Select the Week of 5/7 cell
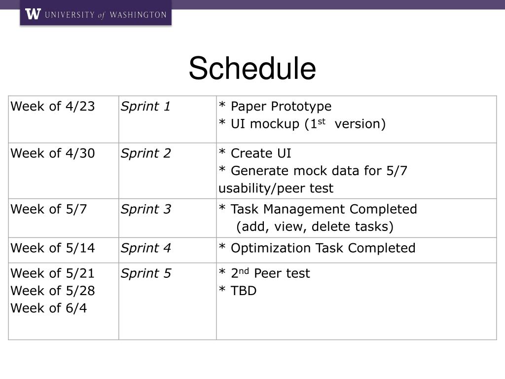The width and height of the screenshot is (505, 379). pyautogui.click(x=49, y=209)
